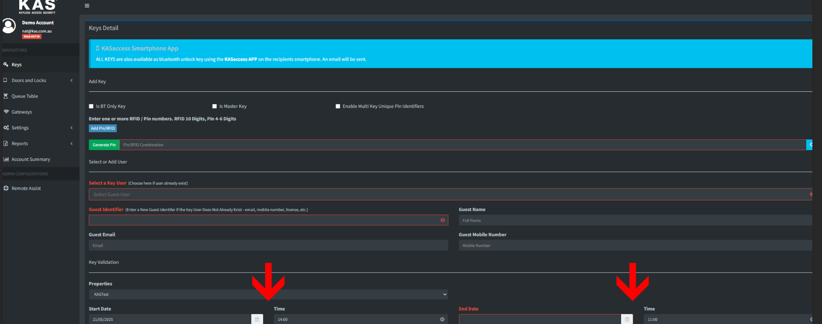Toggle the hamburger sidebar menu icon
The image size is (822, 324).
tap(87, 6)
